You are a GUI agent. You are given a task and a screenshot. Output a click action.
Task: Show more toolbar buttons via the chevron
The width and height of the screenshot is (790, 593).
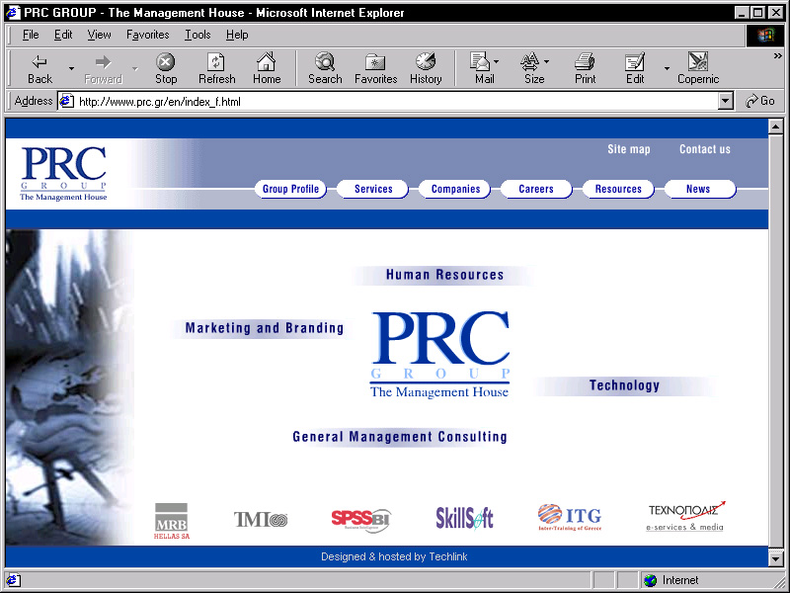pyautogui.click(x=778, y=56)
